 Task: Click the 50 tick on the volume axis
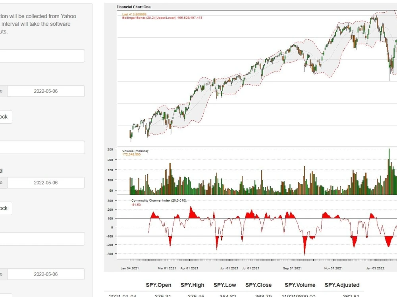tap(111, 190)
